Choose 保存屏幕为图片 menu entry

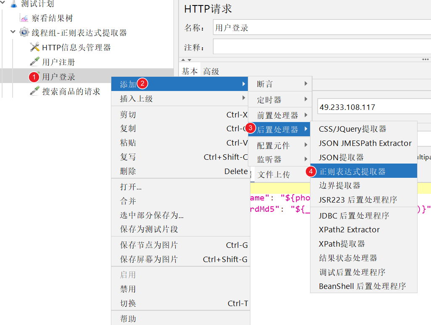pyautogui.click(x=181, y=259)
